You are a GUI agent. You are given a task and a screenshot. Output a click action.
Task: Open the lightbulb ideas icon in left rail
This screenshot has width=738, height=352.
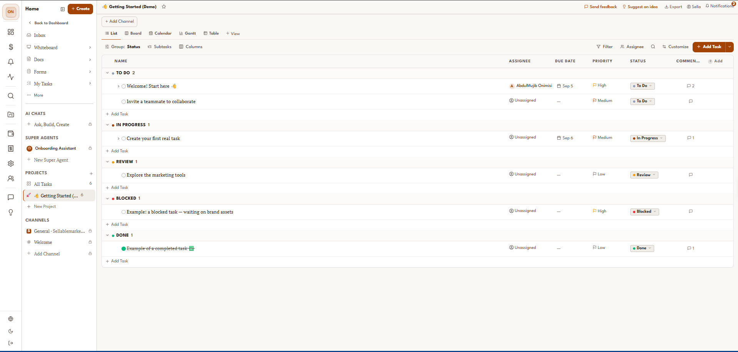(x=11, y=212)
